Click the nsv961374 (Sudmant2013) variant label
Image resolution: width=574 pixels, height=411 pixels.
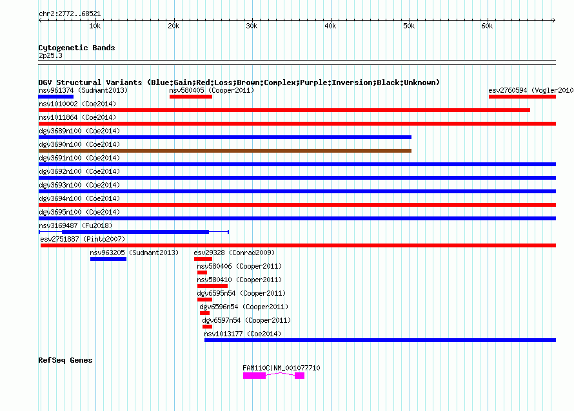pyautogui.click(x=83, y=90)
